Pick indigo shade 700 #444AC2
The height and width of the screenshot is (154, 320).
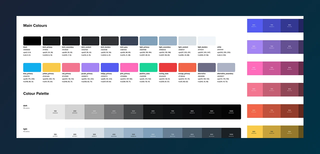(x=272, y=25)
